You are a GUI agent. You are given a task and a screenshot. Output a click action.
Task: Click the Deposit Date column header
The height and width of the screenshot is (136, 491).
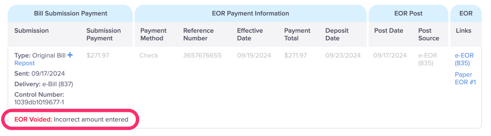tap(337, 34)
